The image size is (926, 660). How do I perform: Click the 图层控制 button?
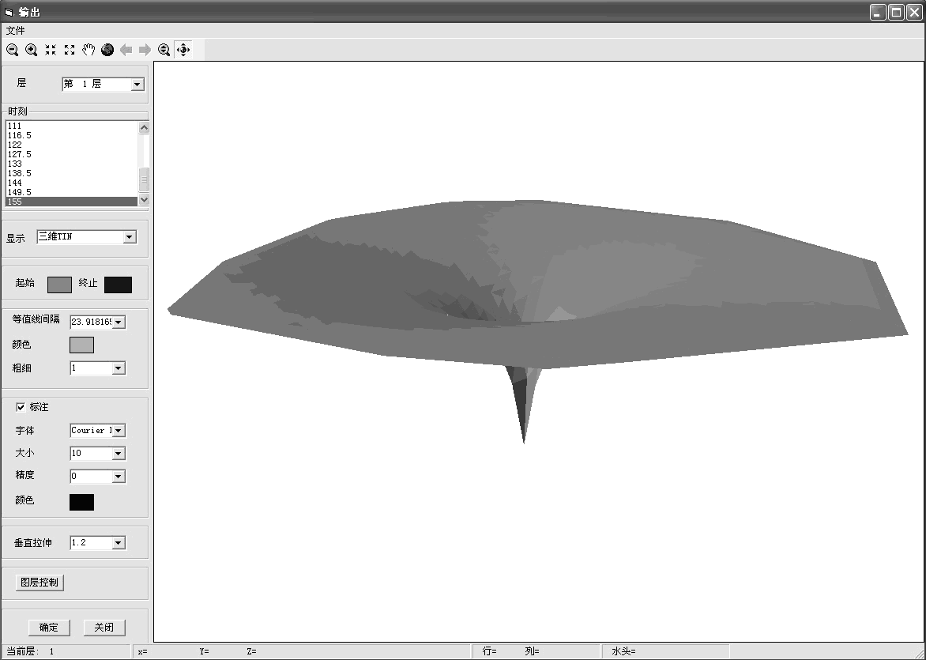(x=40, y=583)
